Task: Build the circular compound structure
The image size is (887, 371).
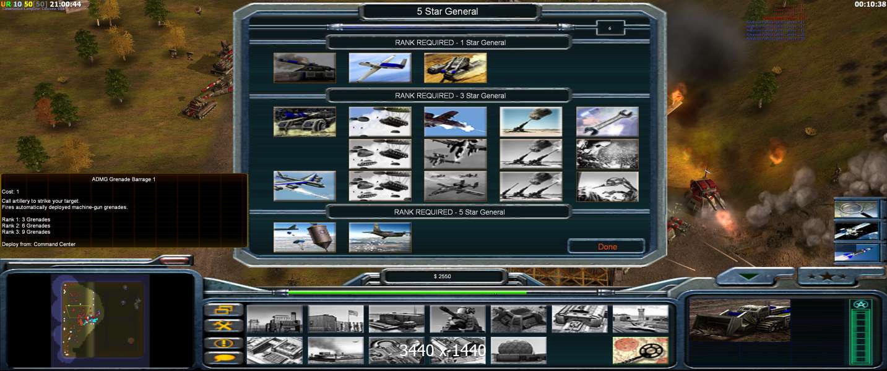Action: click(x=397, y=350)
